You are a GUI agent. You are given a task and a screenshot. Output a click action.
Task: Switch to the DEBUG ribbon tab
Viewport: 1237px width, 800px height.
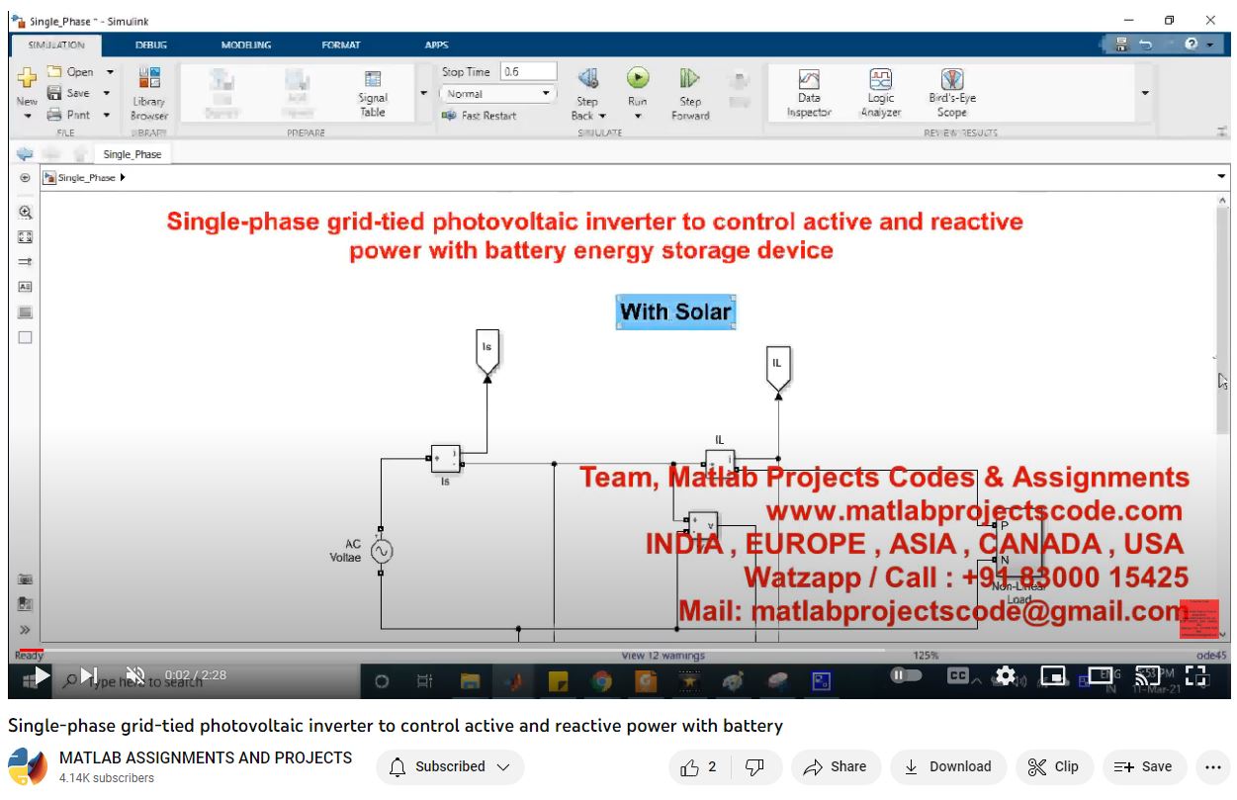pyautogui.click(x=151, y=44)
